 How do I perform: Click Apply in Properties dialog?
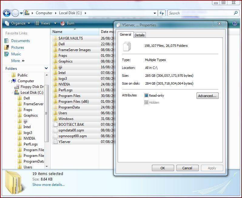click(212, 168)
